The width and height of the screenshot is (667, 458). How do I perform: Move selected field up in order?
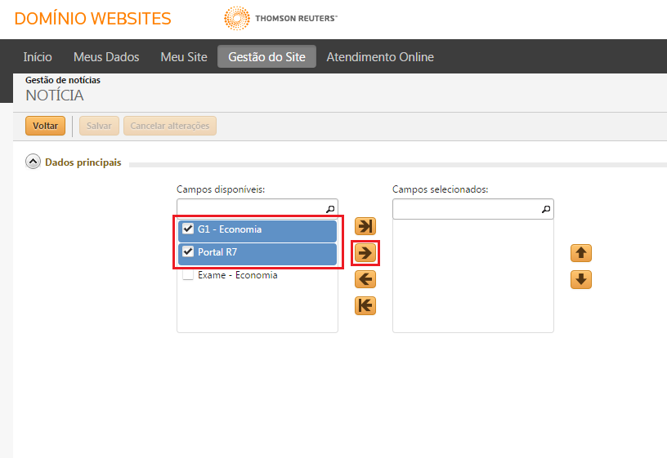(x=581, y=253)
